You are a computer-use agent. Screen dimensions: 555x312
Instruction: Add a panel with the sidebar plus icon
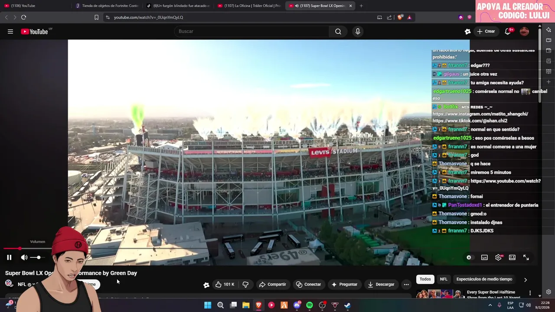tap(548, 82)
